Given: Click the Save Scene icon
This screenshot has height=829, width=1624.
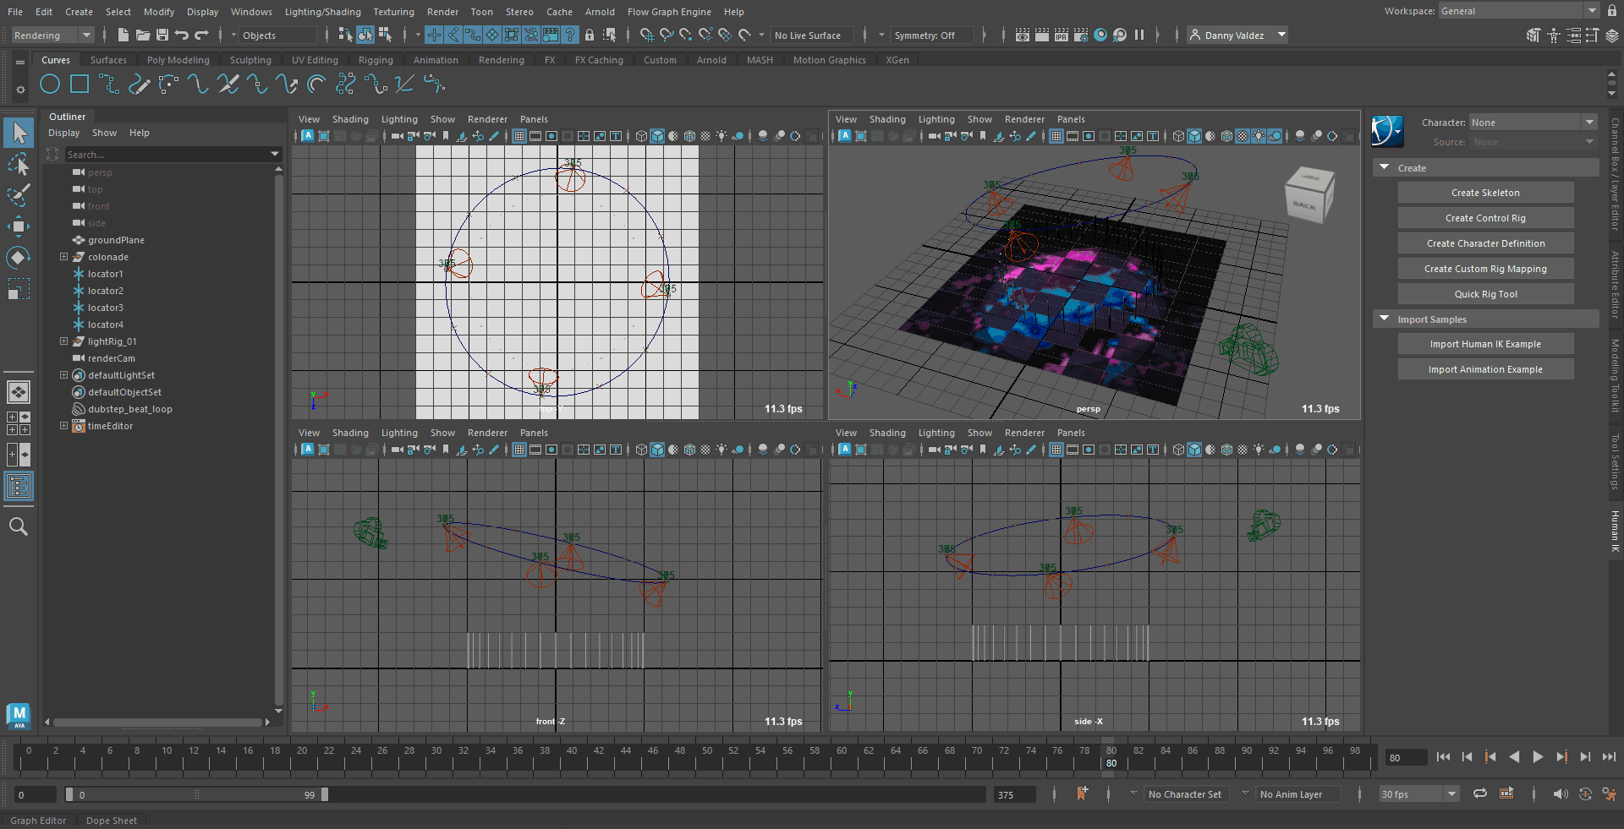Looking at the screenshot, I should pyautogui.click(x=162, y=35).
